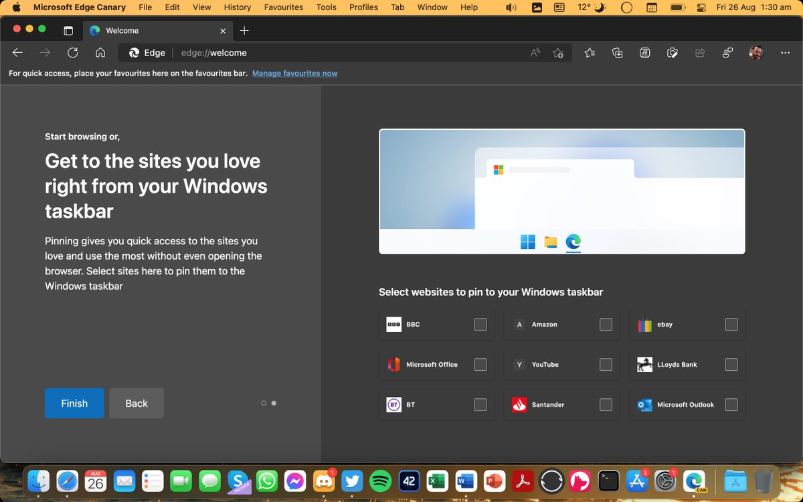Image resolution: width=803 pixels, height=502 pixels.
Task: Open Collections toolbar icon
Action: 618,53
